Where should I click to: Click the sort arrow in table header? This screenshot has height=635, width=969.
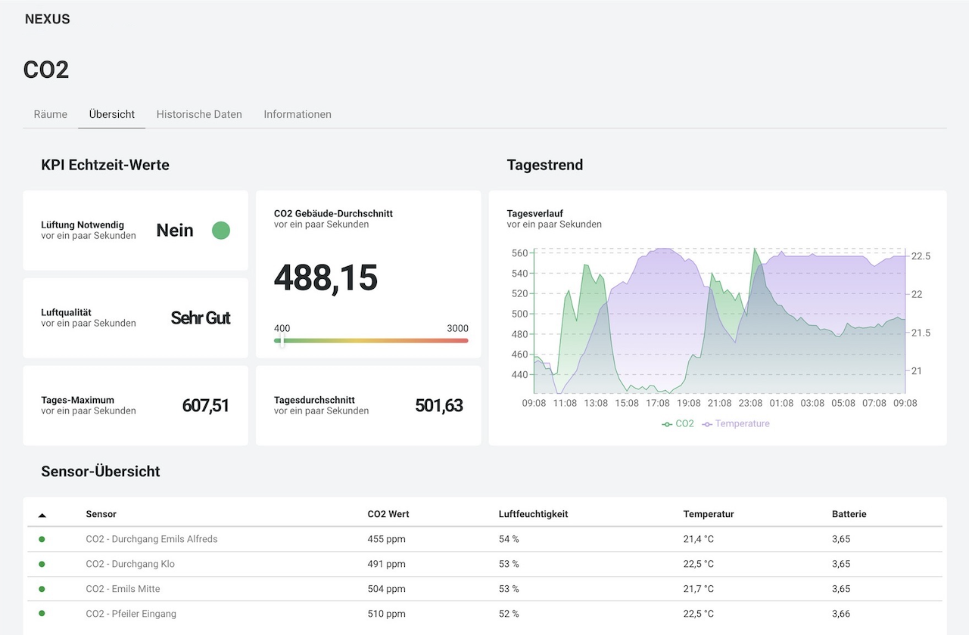coord(42,515)
